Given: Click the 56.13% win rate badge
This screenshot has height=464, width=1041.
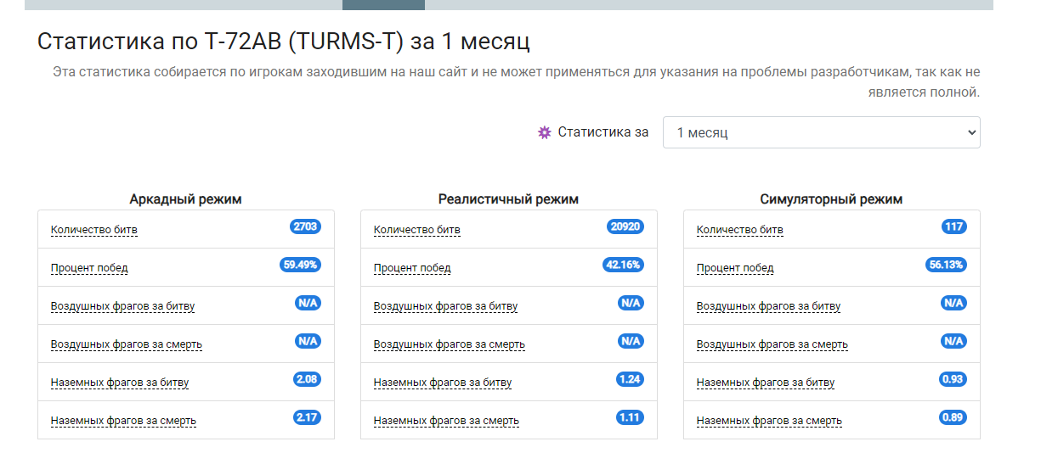Looking at the screenshot, I should (x=946, y=265).
